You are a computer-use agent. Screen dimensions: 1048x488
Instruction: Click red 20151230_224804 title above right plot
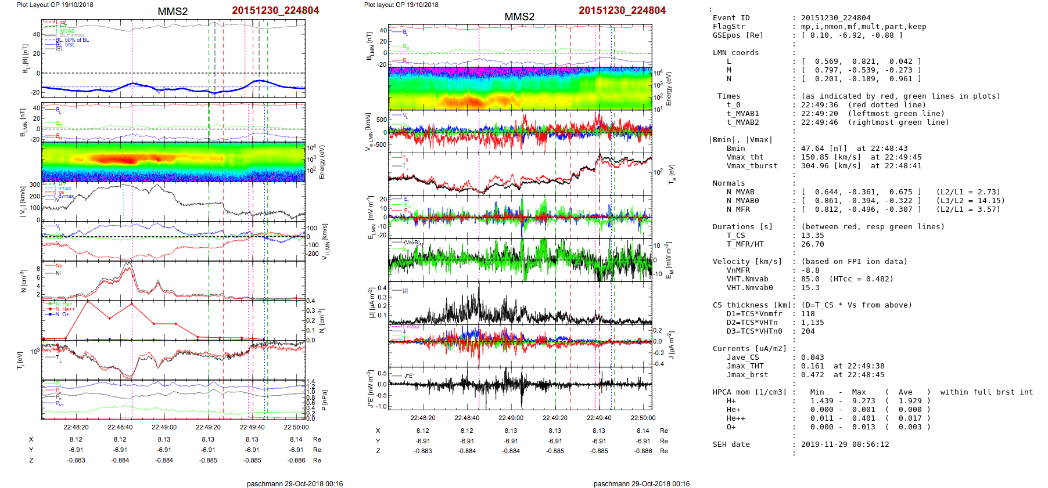622,10
